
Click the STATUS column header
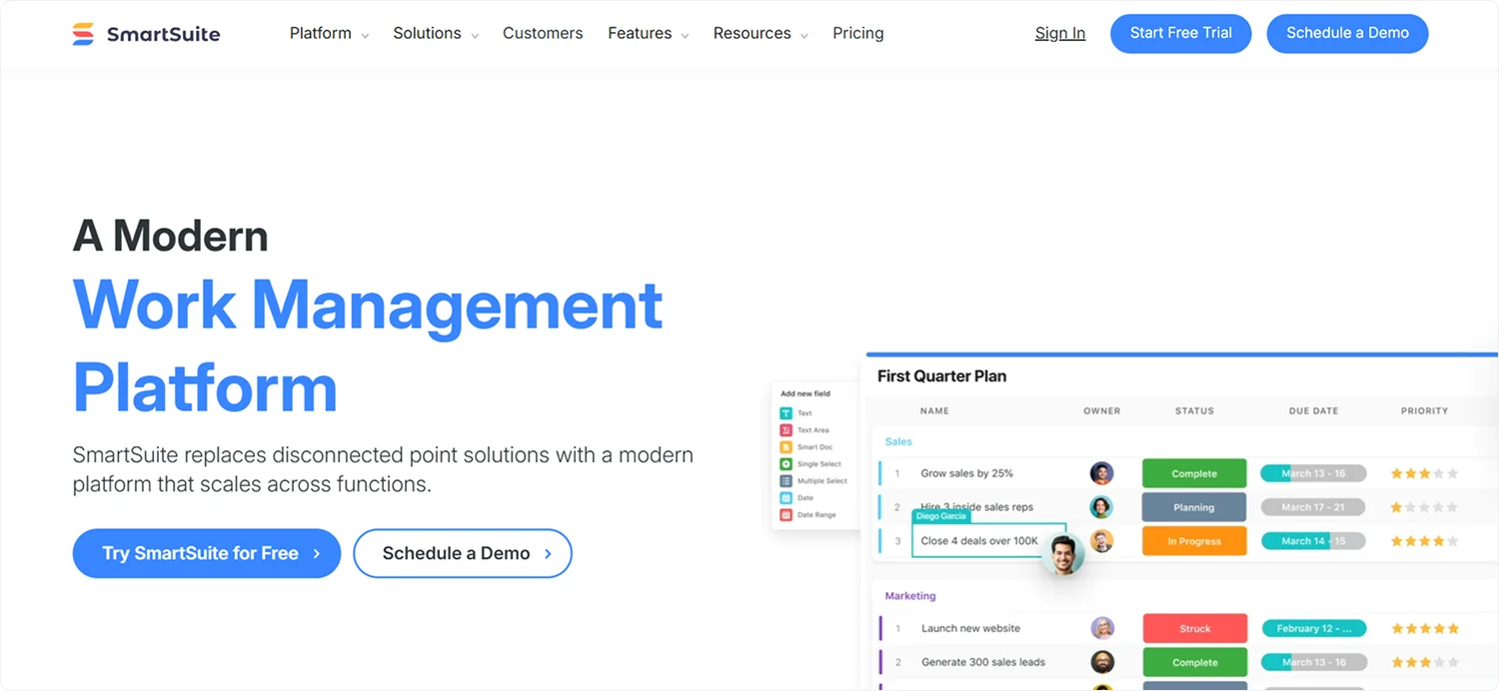(x=1194, y=410)
